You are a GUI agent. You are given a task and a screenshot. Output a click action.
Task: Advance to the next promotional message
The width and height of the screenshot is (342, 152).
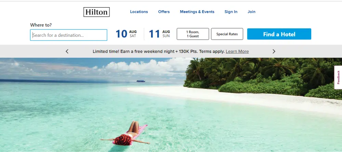pyautogui.click(x=274, y=51)
